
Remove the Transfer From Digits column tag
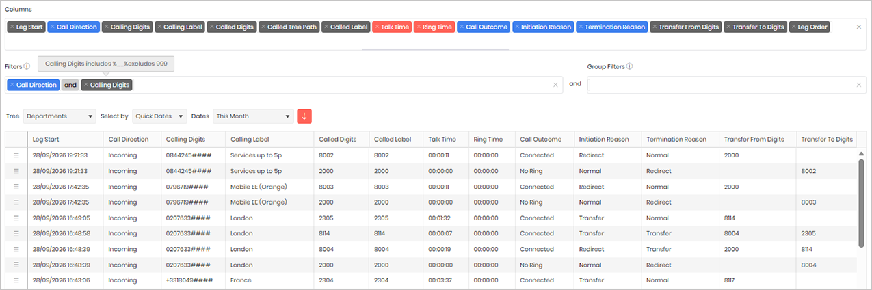(655, 27)
